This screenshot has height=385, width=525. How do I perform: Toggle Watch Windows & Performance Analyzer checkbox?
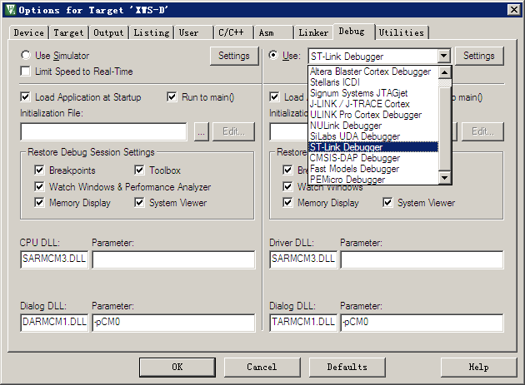pos(39,186)
